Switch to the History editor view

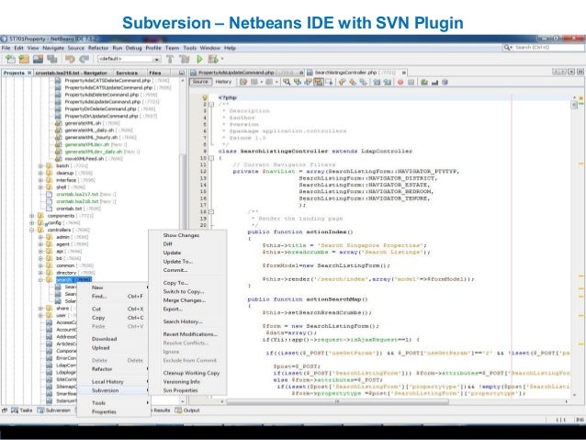tap(225, 82)
